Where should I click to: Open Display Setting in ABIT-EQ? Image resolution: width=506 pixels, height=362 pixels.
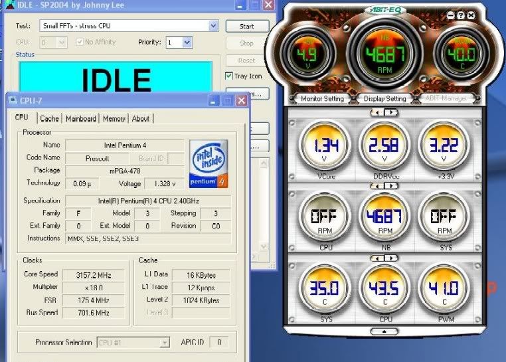[384, 99]
